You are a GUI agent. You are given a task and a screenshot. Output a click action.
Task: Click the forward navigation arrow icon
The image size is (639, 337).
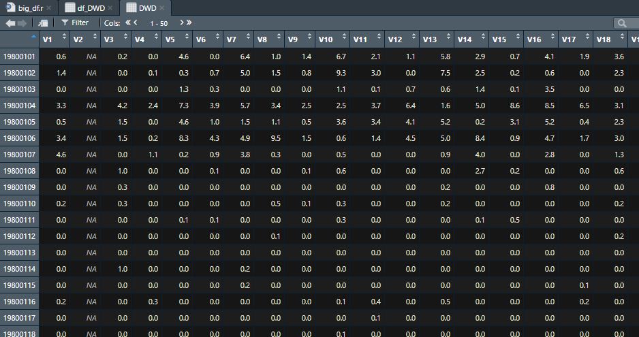tap(22, 23)
